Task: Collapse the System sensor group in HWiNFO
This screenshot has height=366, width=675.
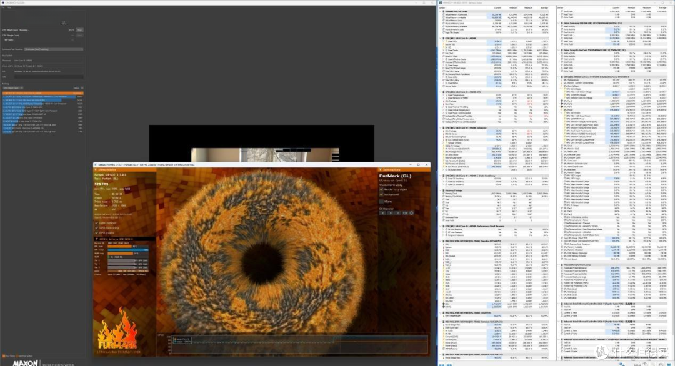Action: (x=441, y=12)
